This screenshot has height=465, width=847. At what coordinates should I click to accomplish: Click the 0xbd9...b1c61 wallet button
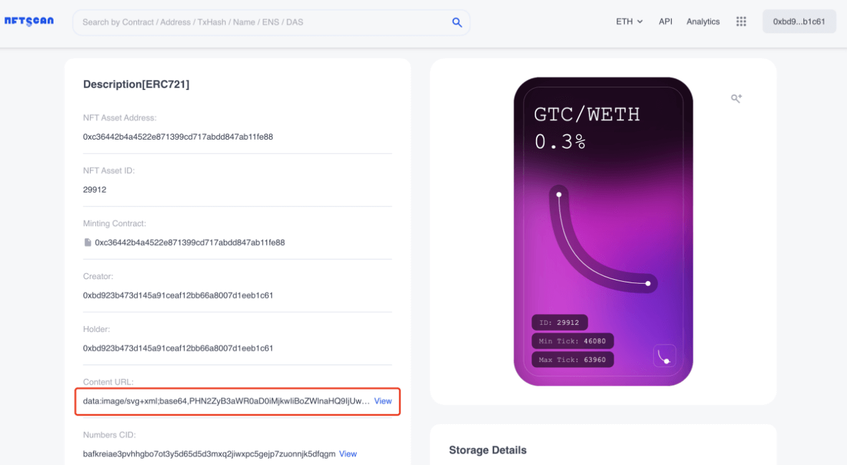[x=799, y=21]
